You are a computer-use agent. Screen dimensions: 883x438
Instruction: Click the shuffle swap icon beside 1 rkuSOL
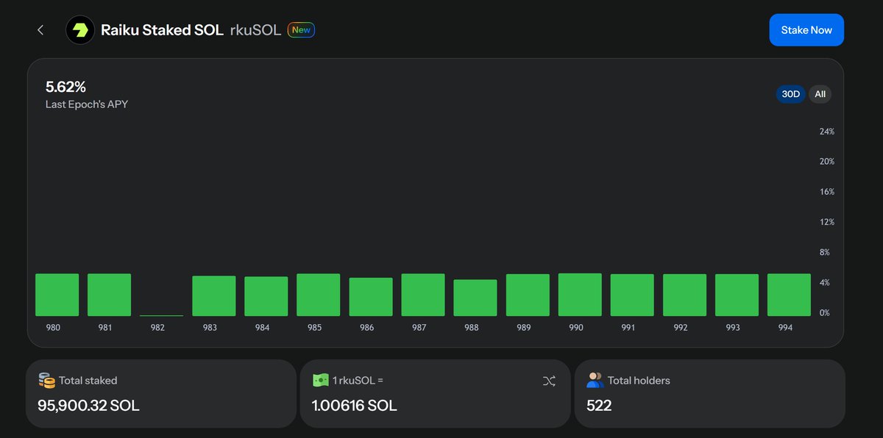click(x=549, y=381)
